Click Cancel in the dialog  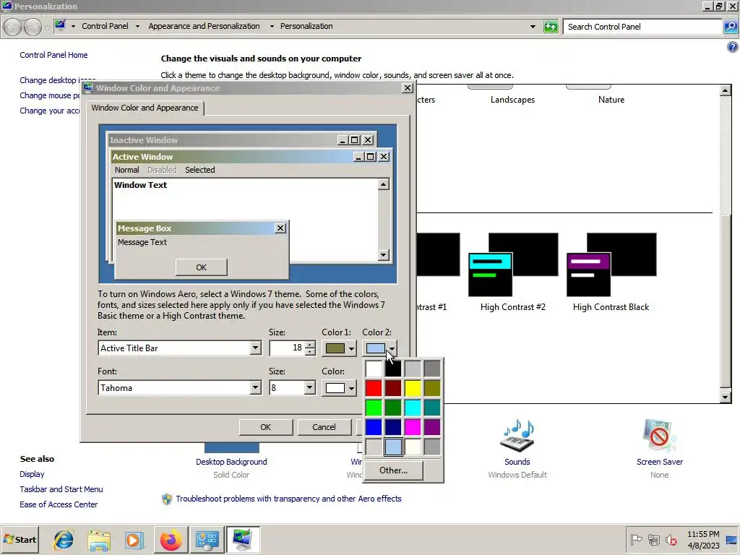(x=324, y=427)
